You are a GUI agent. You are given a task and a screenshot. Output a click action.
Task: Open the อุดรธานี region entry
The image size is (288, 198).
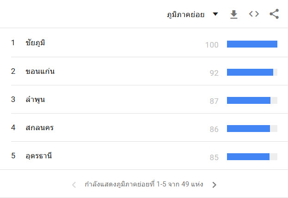pos(38,156)
